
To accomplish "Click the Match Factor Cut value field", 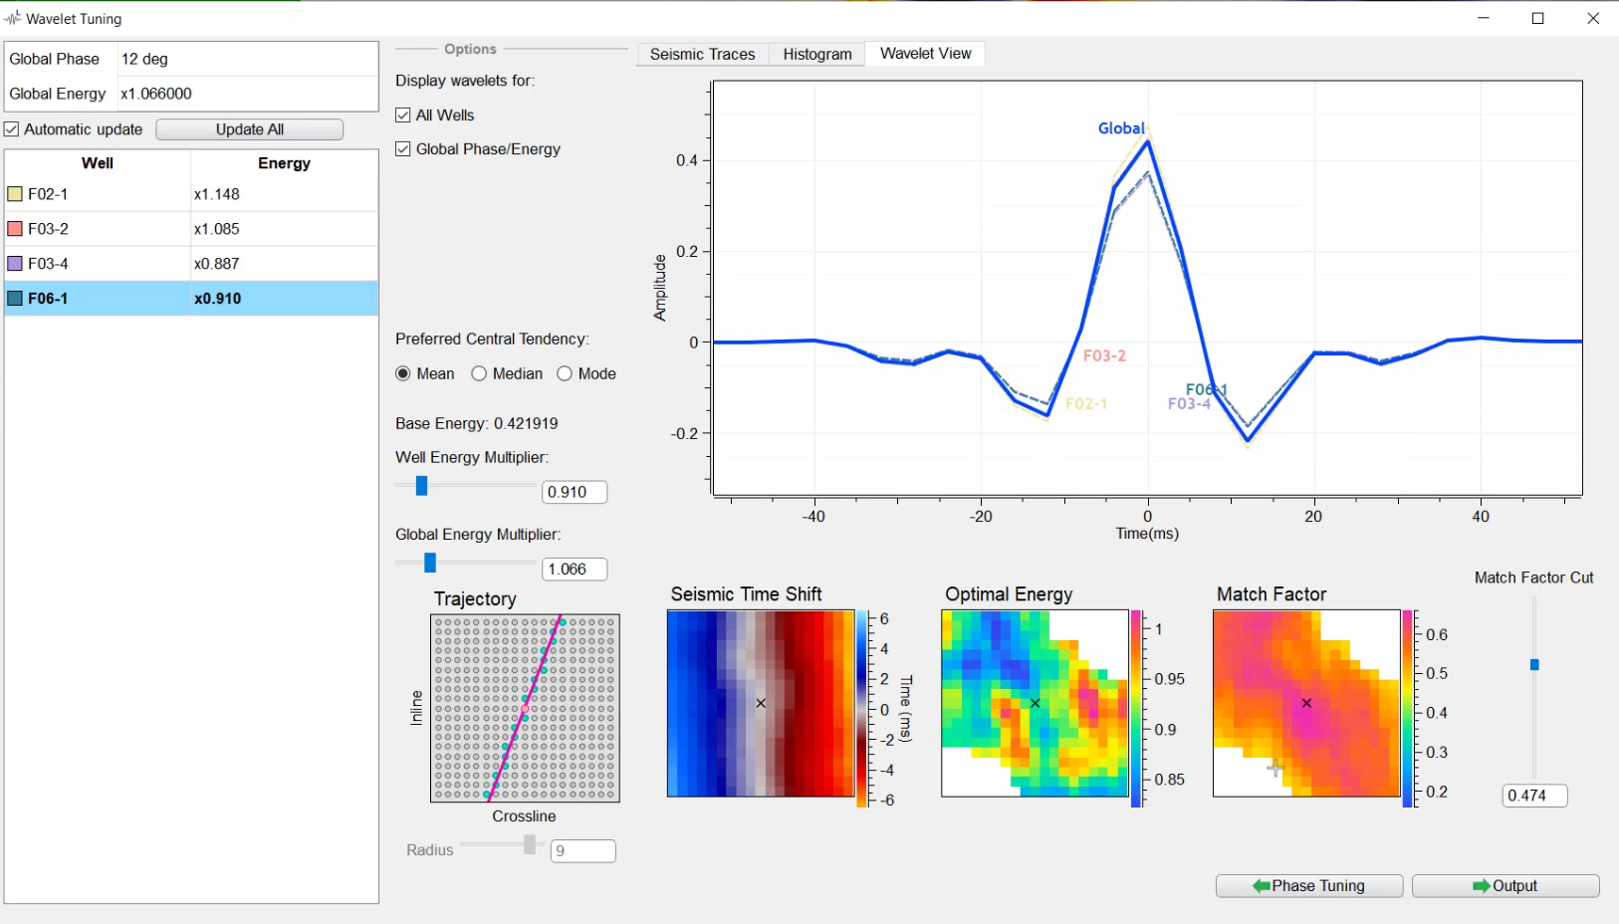I will point(1533,796).
